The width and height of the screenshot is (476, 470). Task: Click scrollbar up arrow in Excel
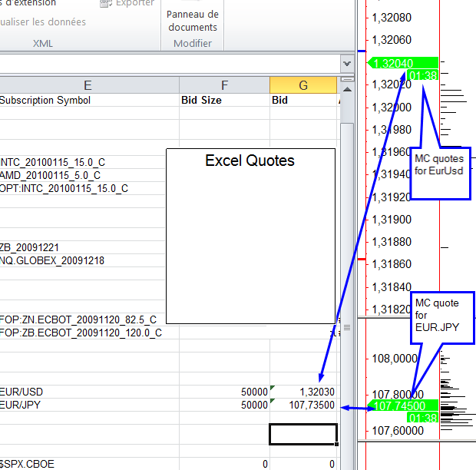[347, 89]
